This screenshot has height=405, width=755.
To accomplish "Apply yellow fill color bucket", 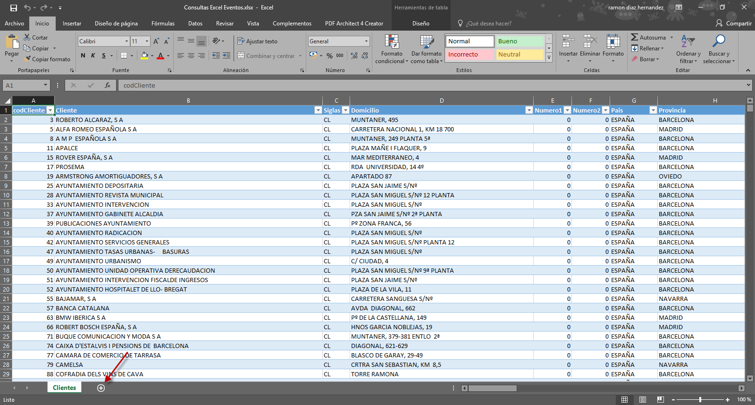I will click(144, 56).
